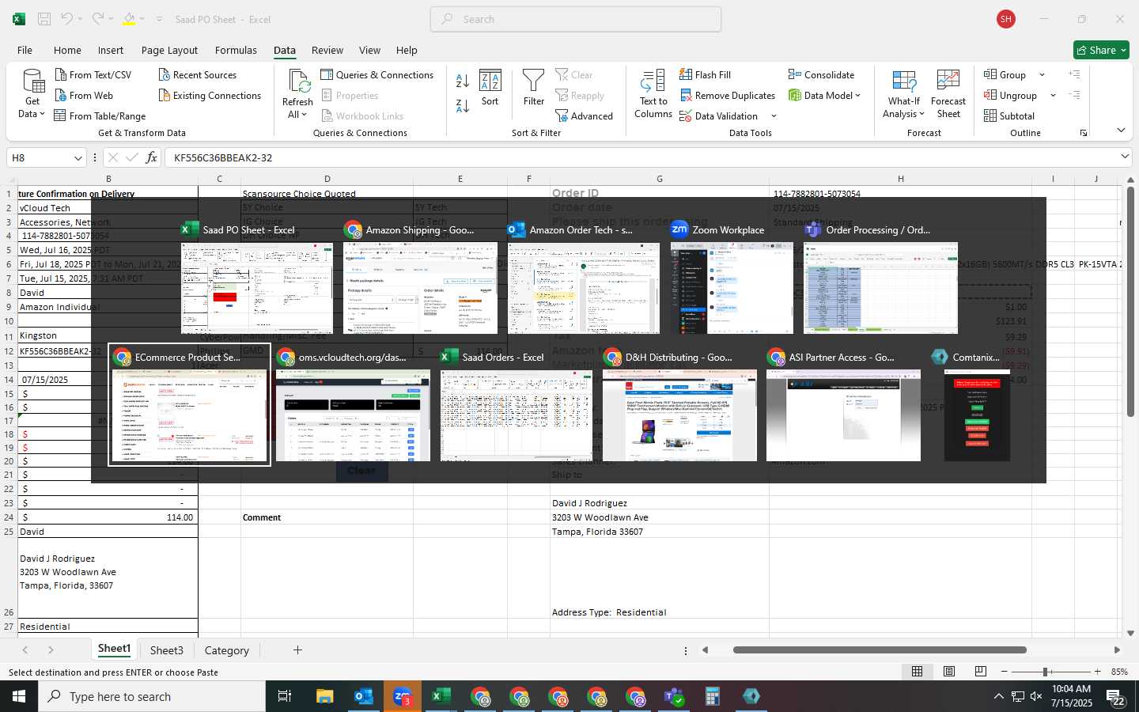Image resolution: width=1139 pixels, height=712 pixels.
Task: Create a Forecast Sheet
Action: 948,94
